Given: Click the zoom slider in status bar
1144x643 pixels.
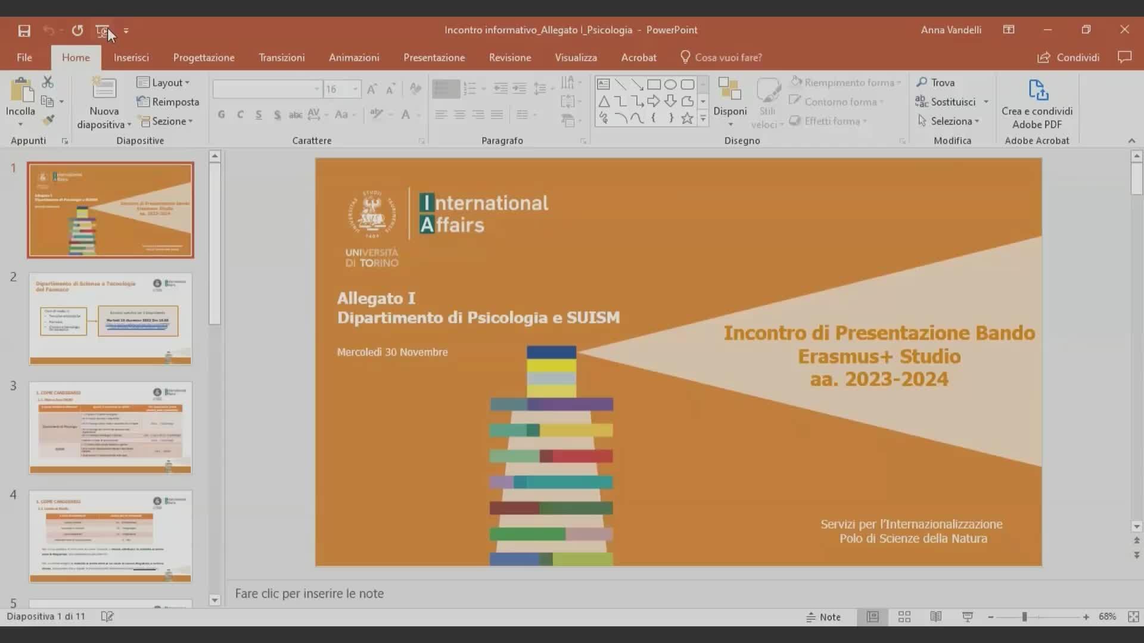Looking at the screenshot, I should pos(1038,617).
